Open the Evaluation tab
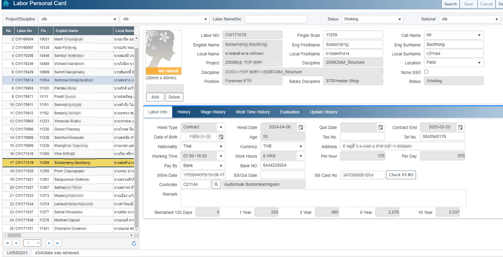 290,112
